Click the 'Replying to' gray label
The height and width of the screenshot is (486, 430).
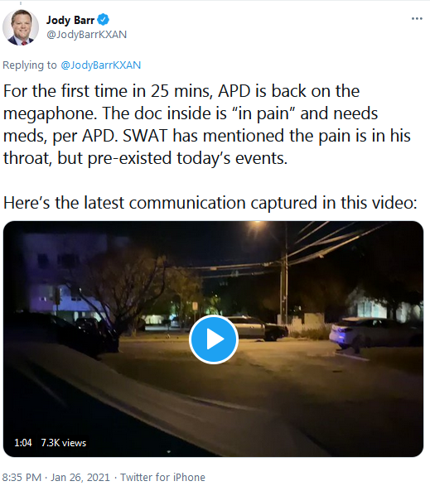(x=30, y=65)
